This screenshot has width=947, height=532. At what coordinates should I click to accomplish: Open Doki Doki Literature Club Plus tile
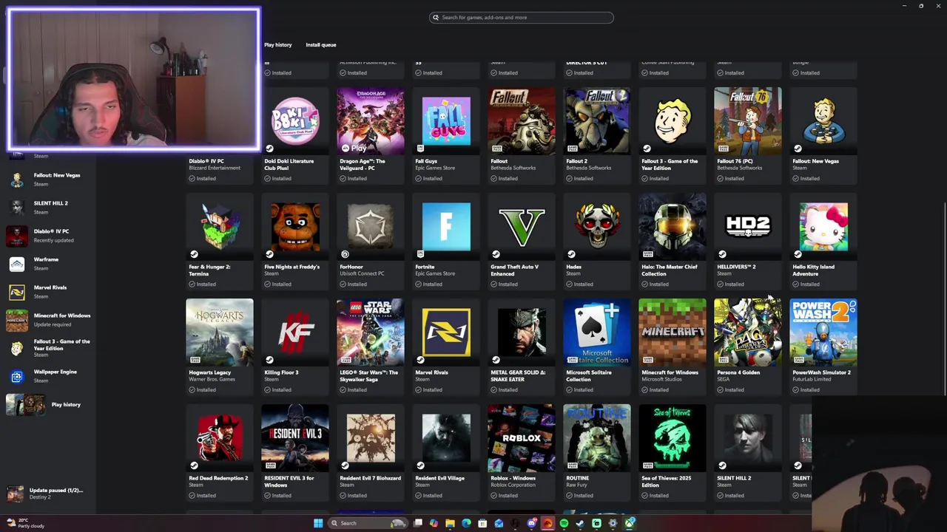(295, 121)
